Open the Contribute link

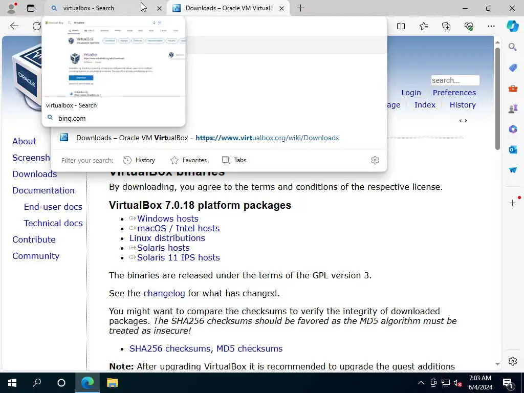[34, 239]
